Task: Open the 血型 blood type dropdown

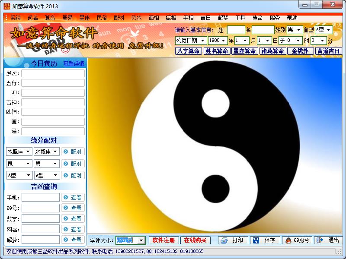Action: (x=328, y=30)
